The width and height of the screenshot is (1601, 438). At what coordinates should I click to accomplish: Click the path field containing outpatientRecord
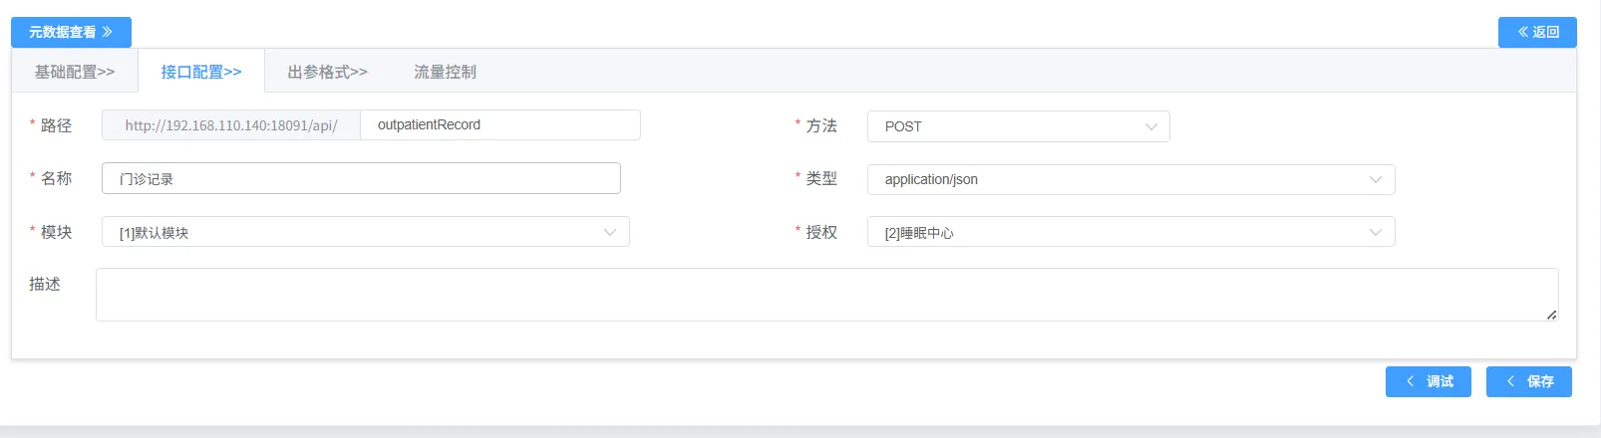coord(500,124)
